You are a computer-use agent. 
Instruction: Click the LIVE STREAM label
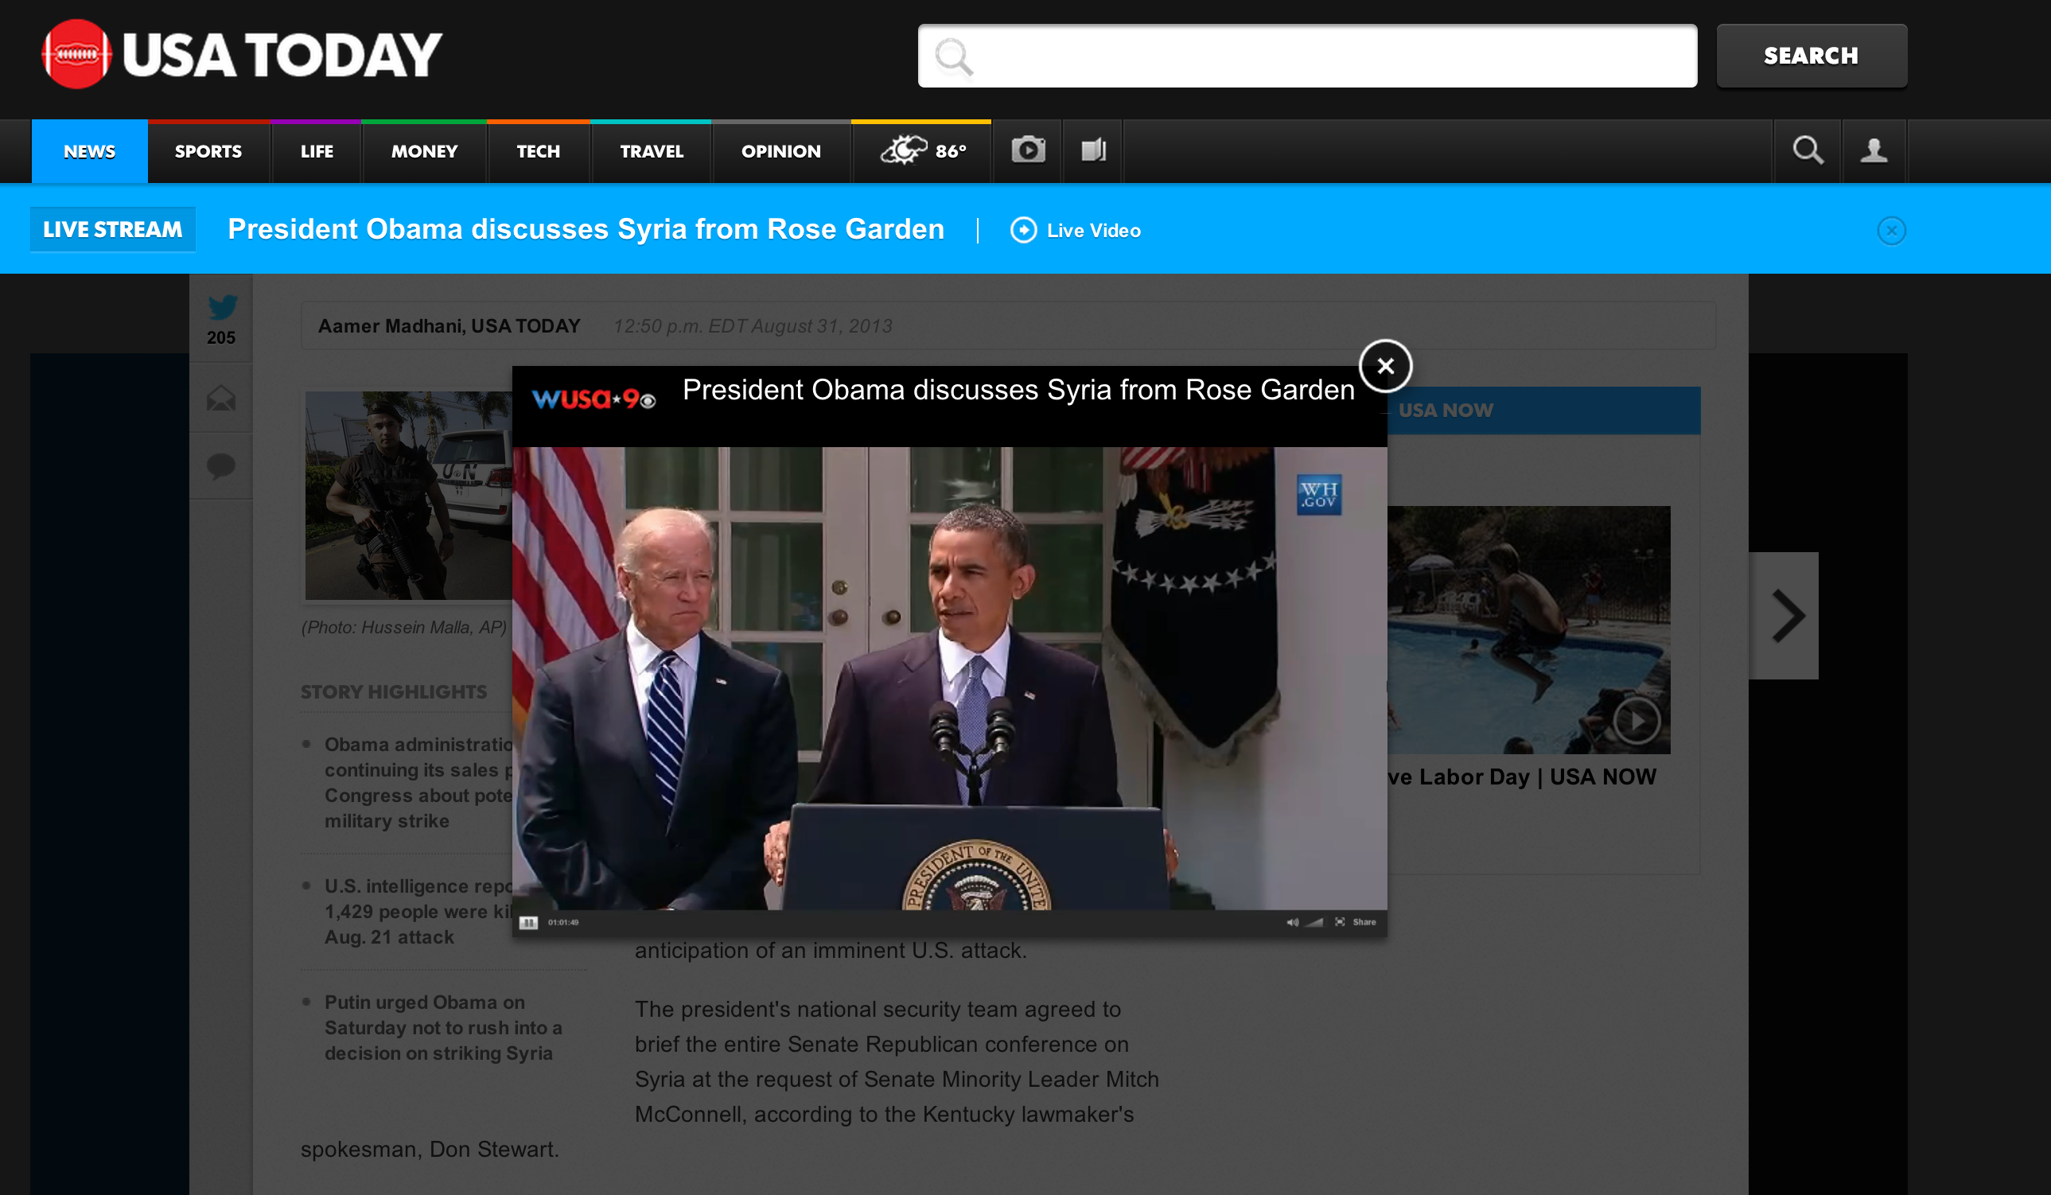click(112, 230)
